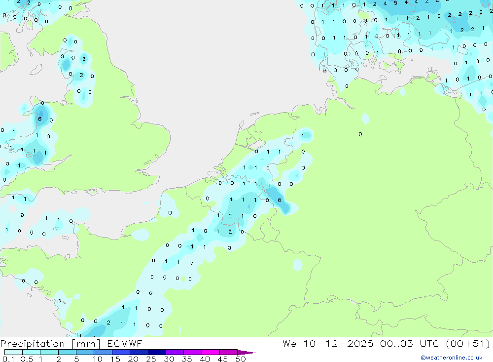The width and height of the screenshot is (493, 362).
Task: Click the over-50 mm arrow tip of legend
Action: (246, 353)
